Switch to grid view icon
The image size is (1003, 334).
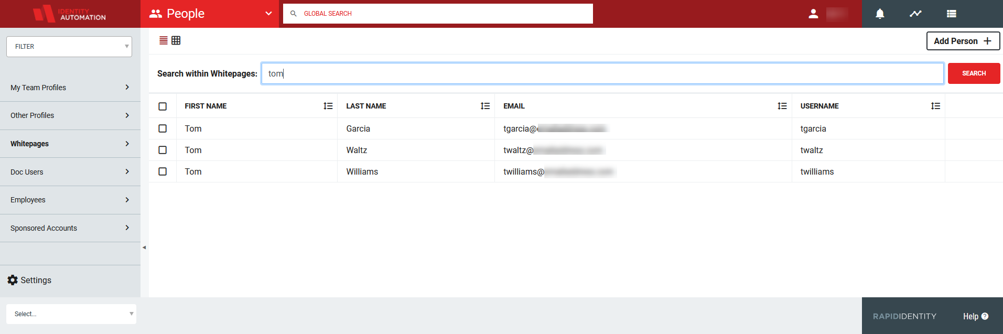point(176,40)
